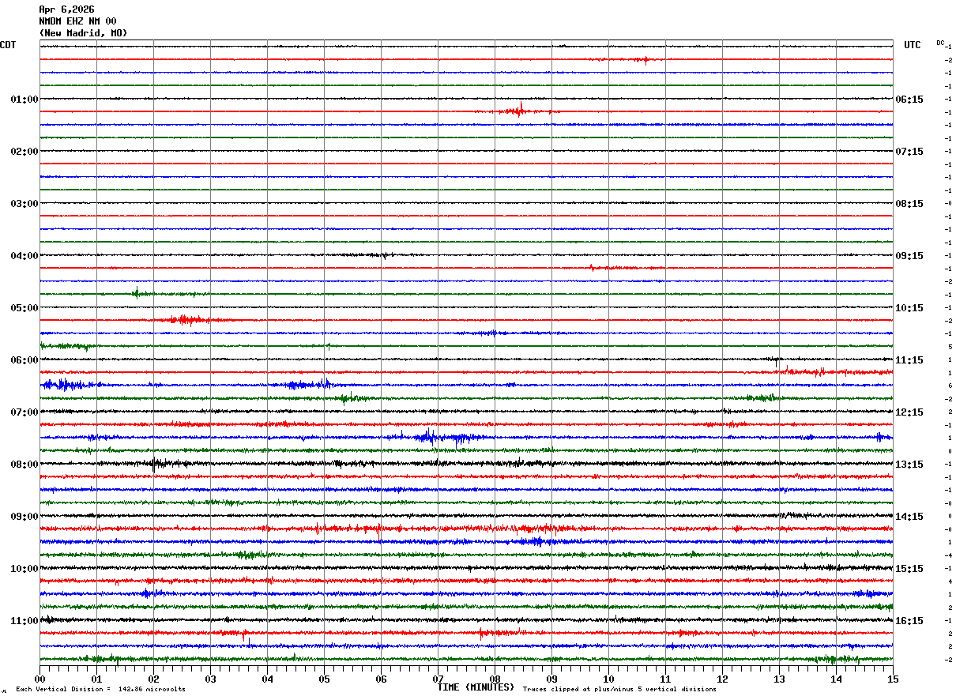Screen dimensions: 956x700
Task: Click the red burst under the 05:00 trace
Action: click(186, 320)
